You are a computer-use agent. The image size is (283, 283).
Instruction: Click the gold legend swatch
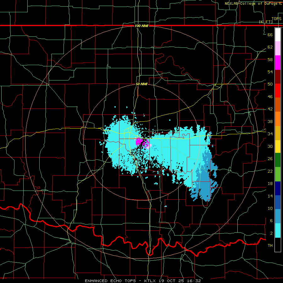click(x=278, y=133)
